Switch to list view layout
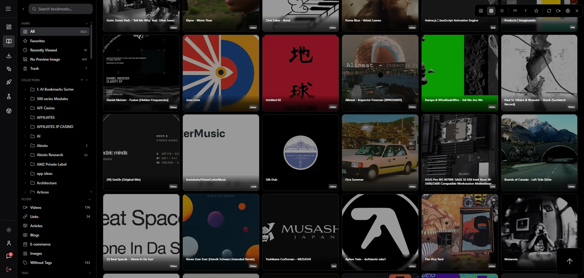This screenshot has width=584, height=278. click(x=502, y=11)
